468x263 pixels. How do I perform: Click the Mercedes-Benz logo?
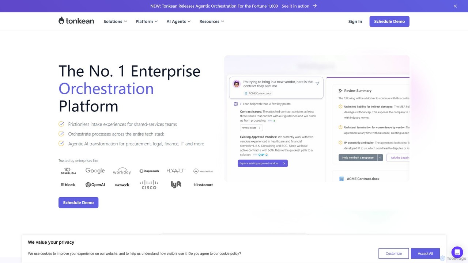click(x=203, y=171)
